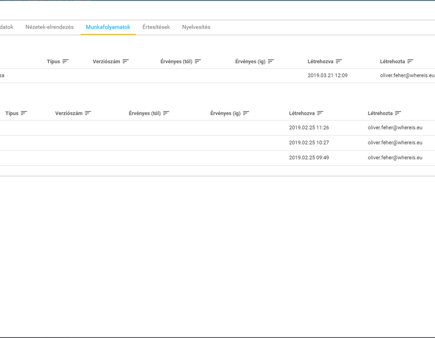Screen dimensions: 435x338
Task: Click Létrehozta sort icon in lower table
Action: click(398, 113)
